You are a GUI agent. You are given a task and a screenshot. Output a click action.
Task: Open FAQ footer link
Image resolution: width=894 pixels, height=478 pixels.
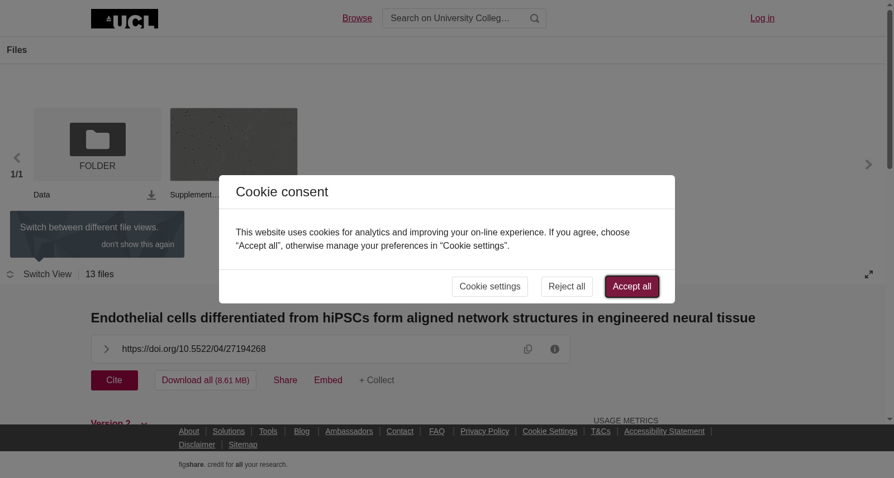(437, 431)
